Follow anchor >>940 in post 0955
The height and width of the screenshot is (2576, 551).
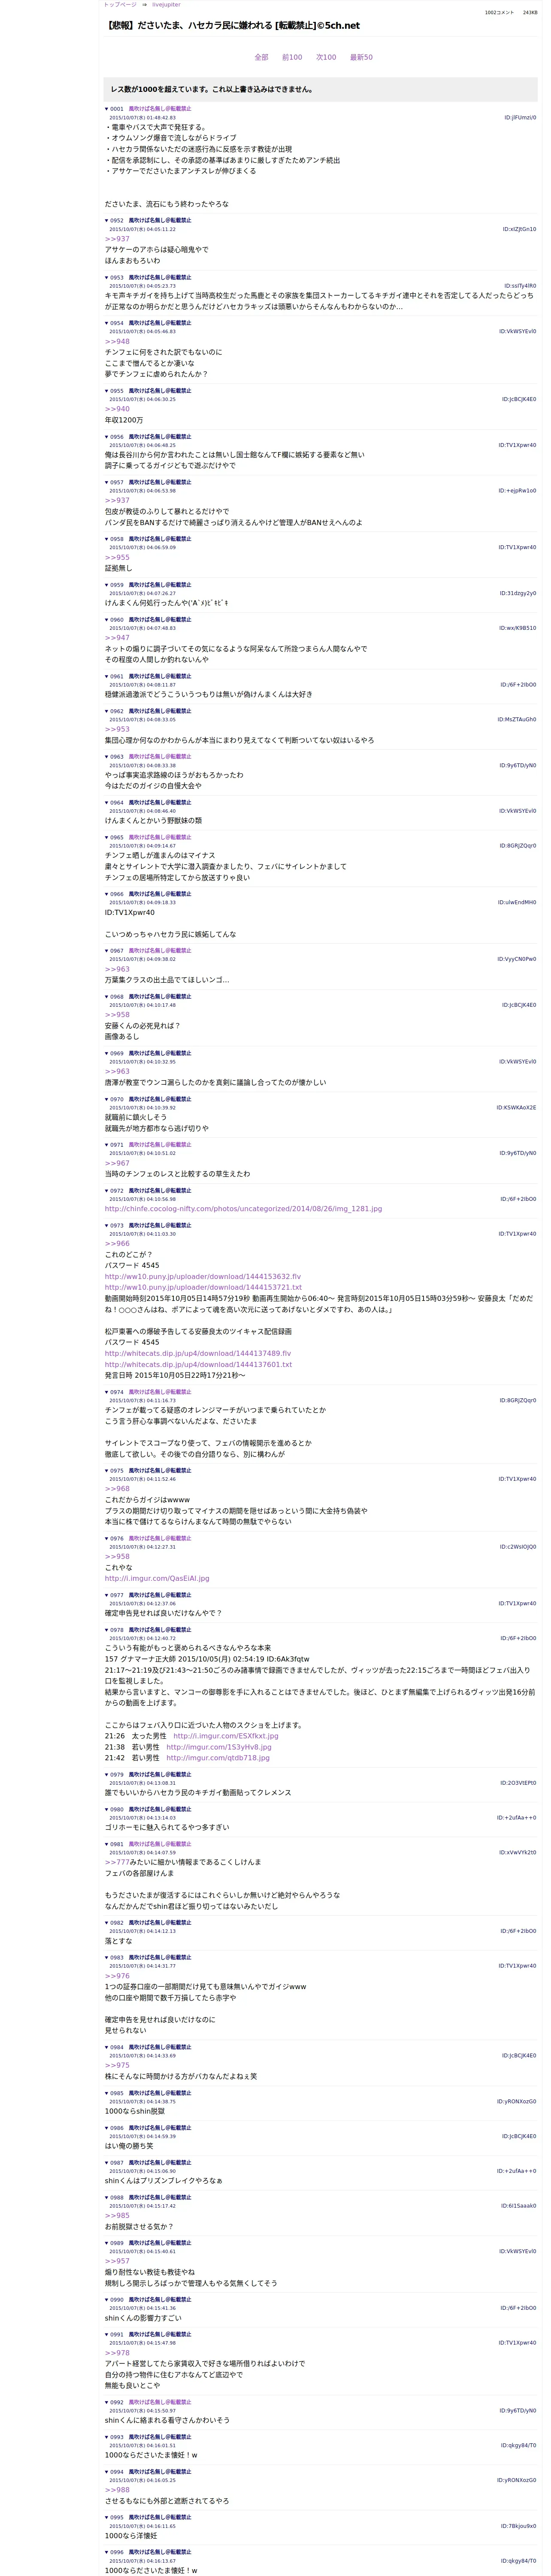(117, 409)
